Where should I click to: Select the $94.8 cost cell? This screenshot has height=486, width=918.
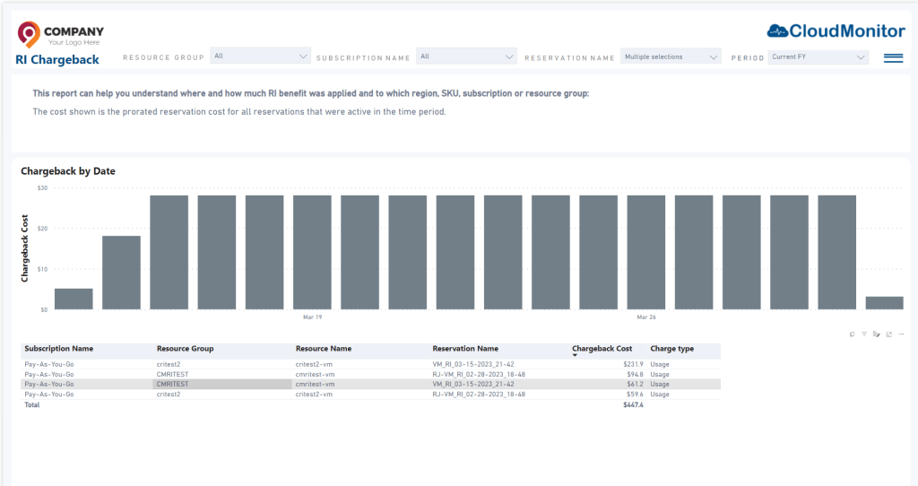[635, 374]
